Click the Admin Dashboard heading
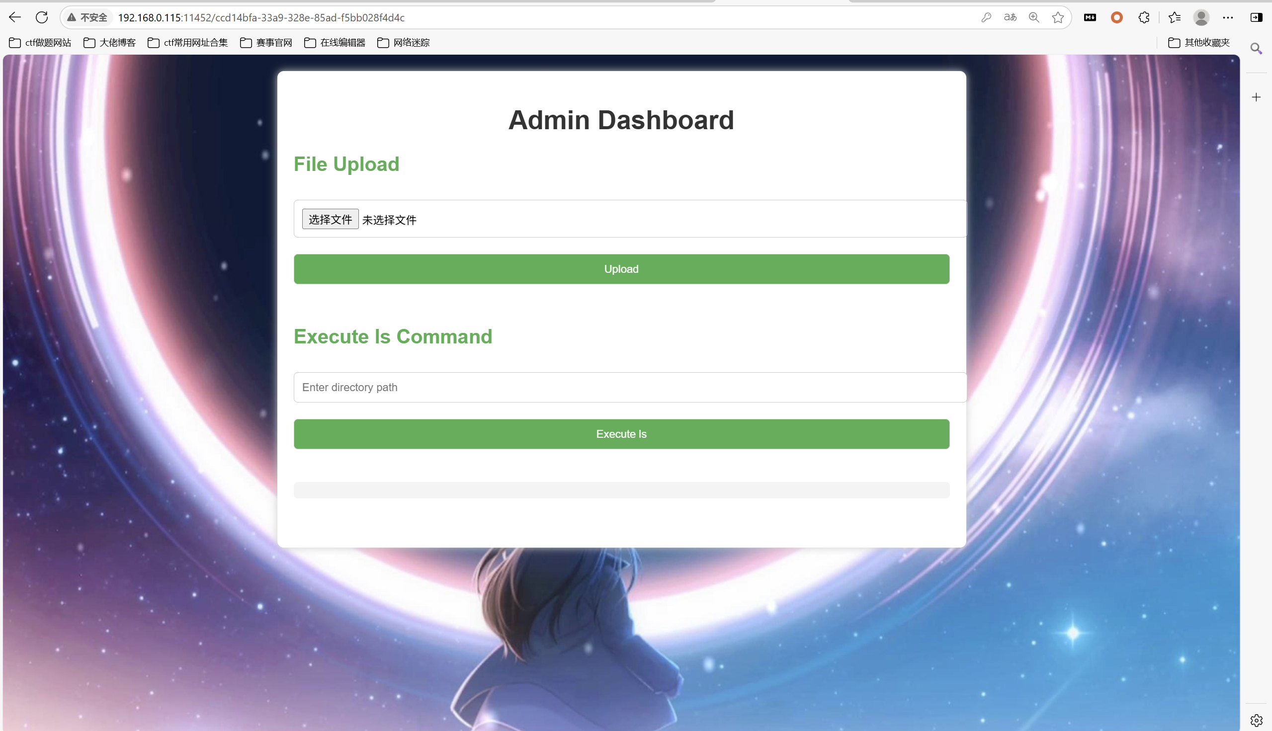The image size is (1272, 731). pyautogui.click(x=622, y=120)
